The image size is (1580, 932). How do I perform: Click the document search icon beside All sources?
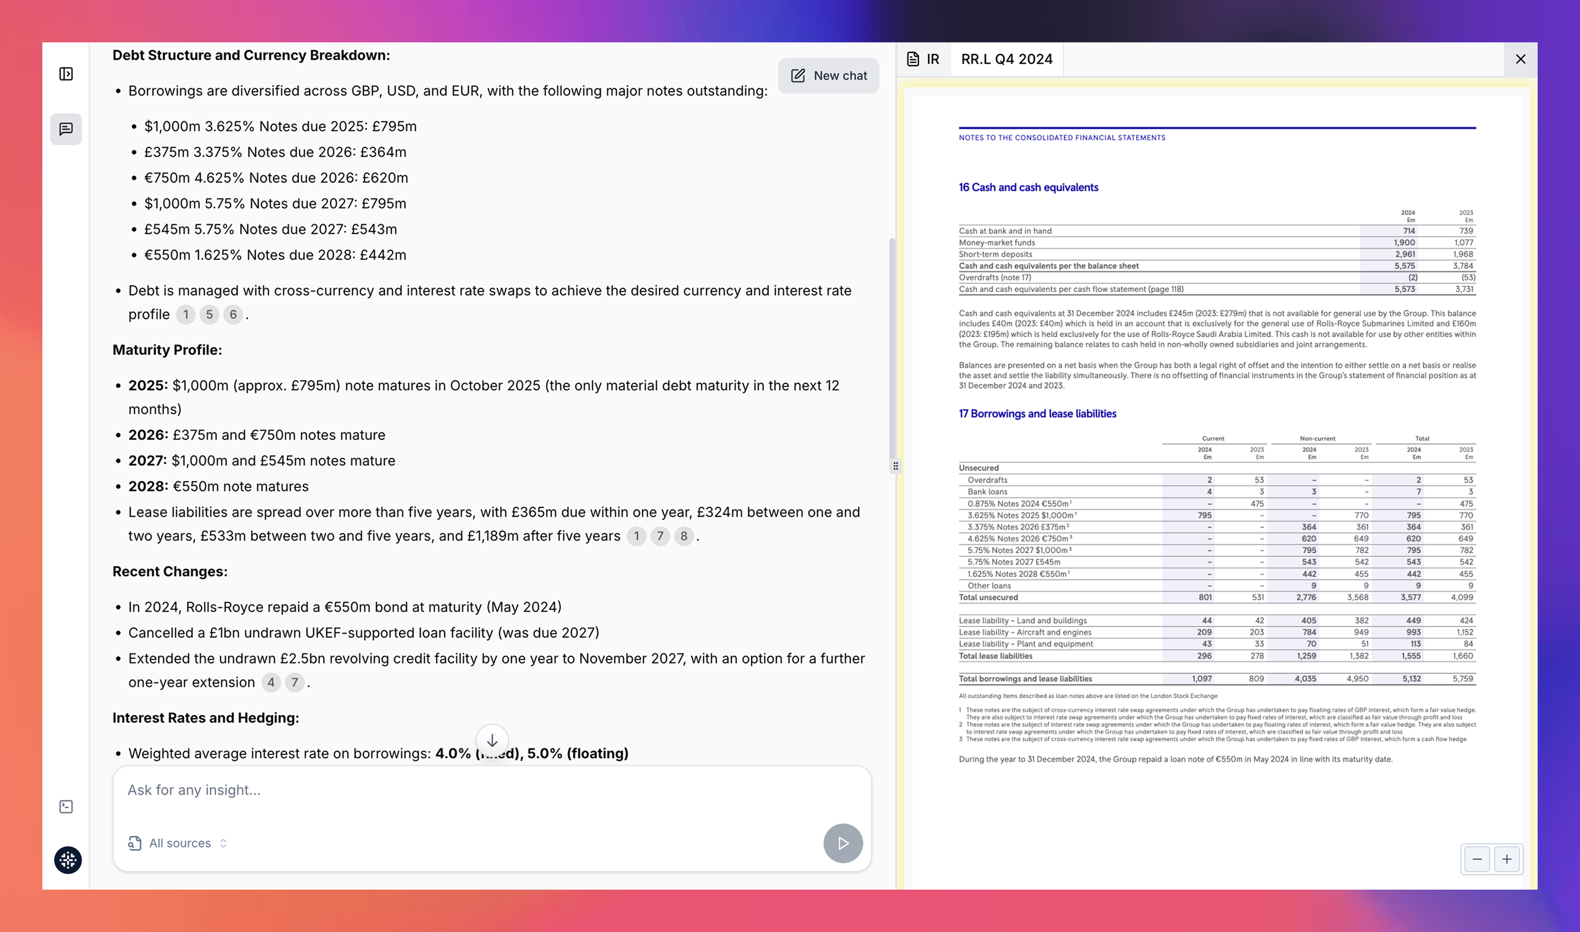coord(134,844)
